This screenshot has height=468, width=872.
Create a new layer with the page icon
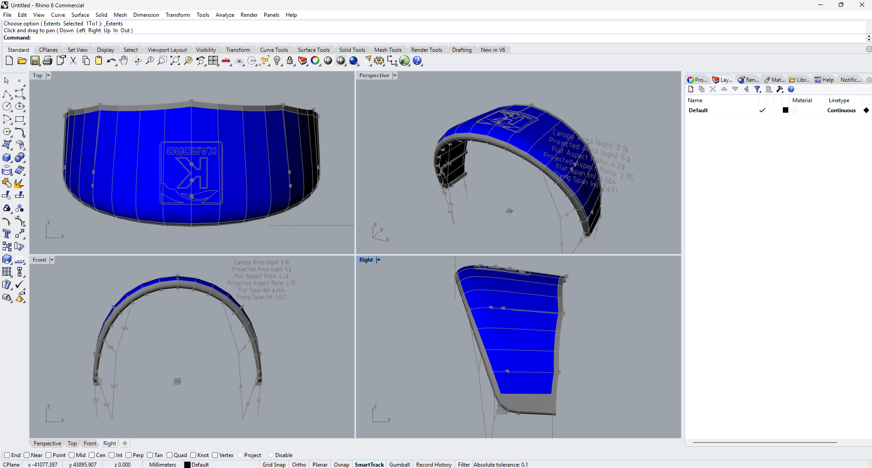(691, 89)
